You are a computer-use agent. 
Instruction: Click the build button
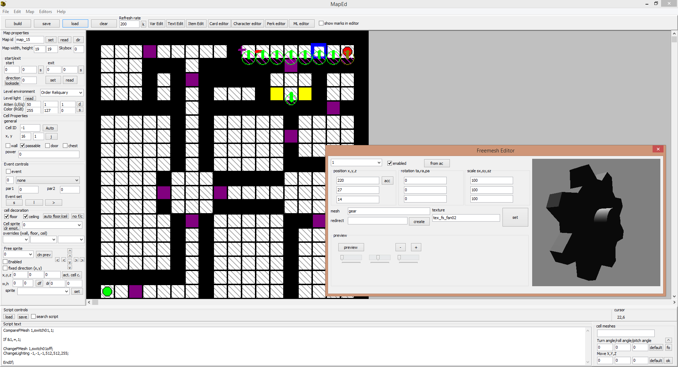(x=18, y=24)
